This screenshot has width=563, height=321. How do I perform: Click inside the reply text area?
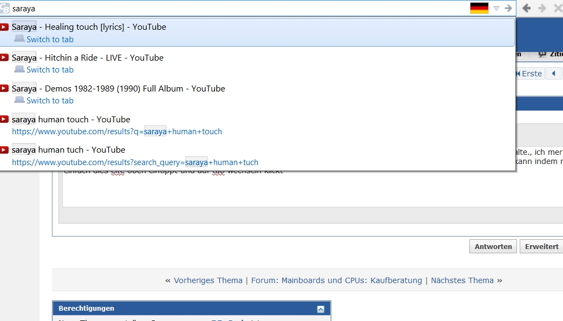(x=312, y=188)
